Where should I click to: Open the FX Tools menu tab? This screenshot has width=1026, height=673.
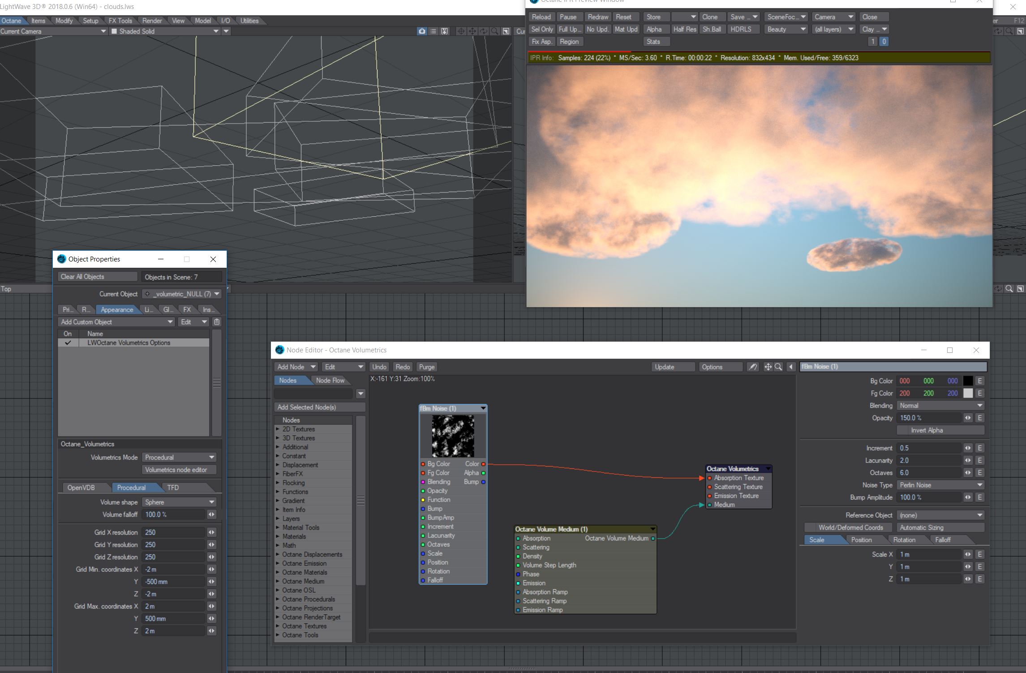click(x=120, y=21)
